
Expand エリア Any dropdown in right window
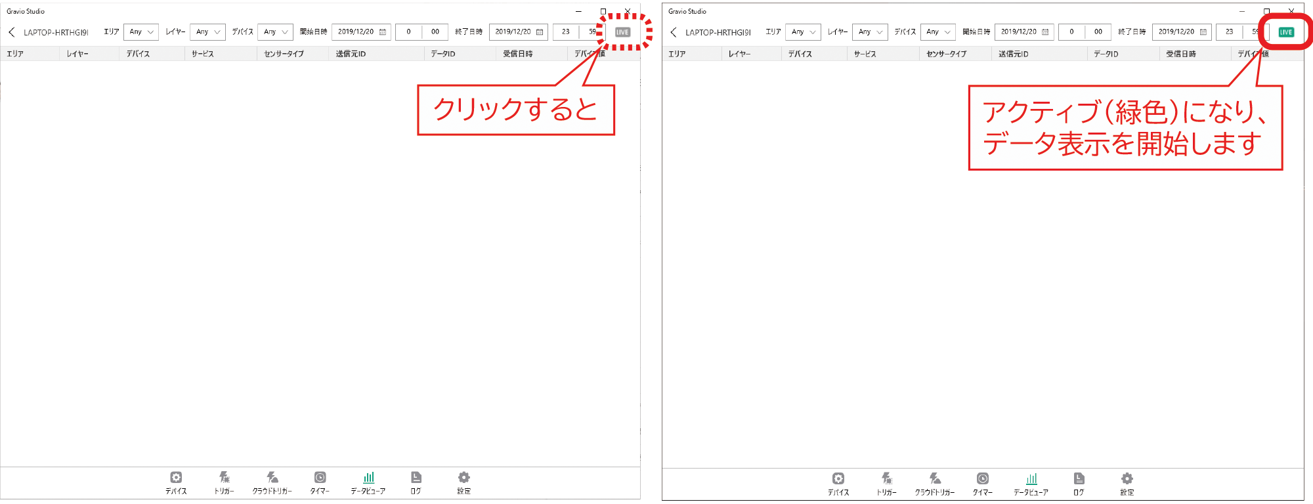[804, 31]
